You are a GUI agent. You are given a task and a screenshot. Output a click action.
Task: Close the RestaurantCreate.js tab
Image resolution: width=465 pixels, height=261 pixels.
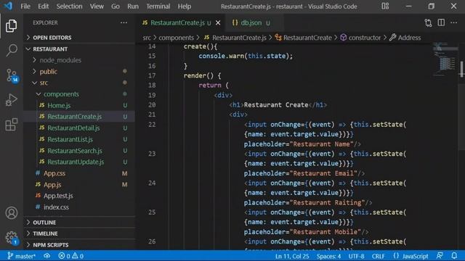click(x=218, y=22)
